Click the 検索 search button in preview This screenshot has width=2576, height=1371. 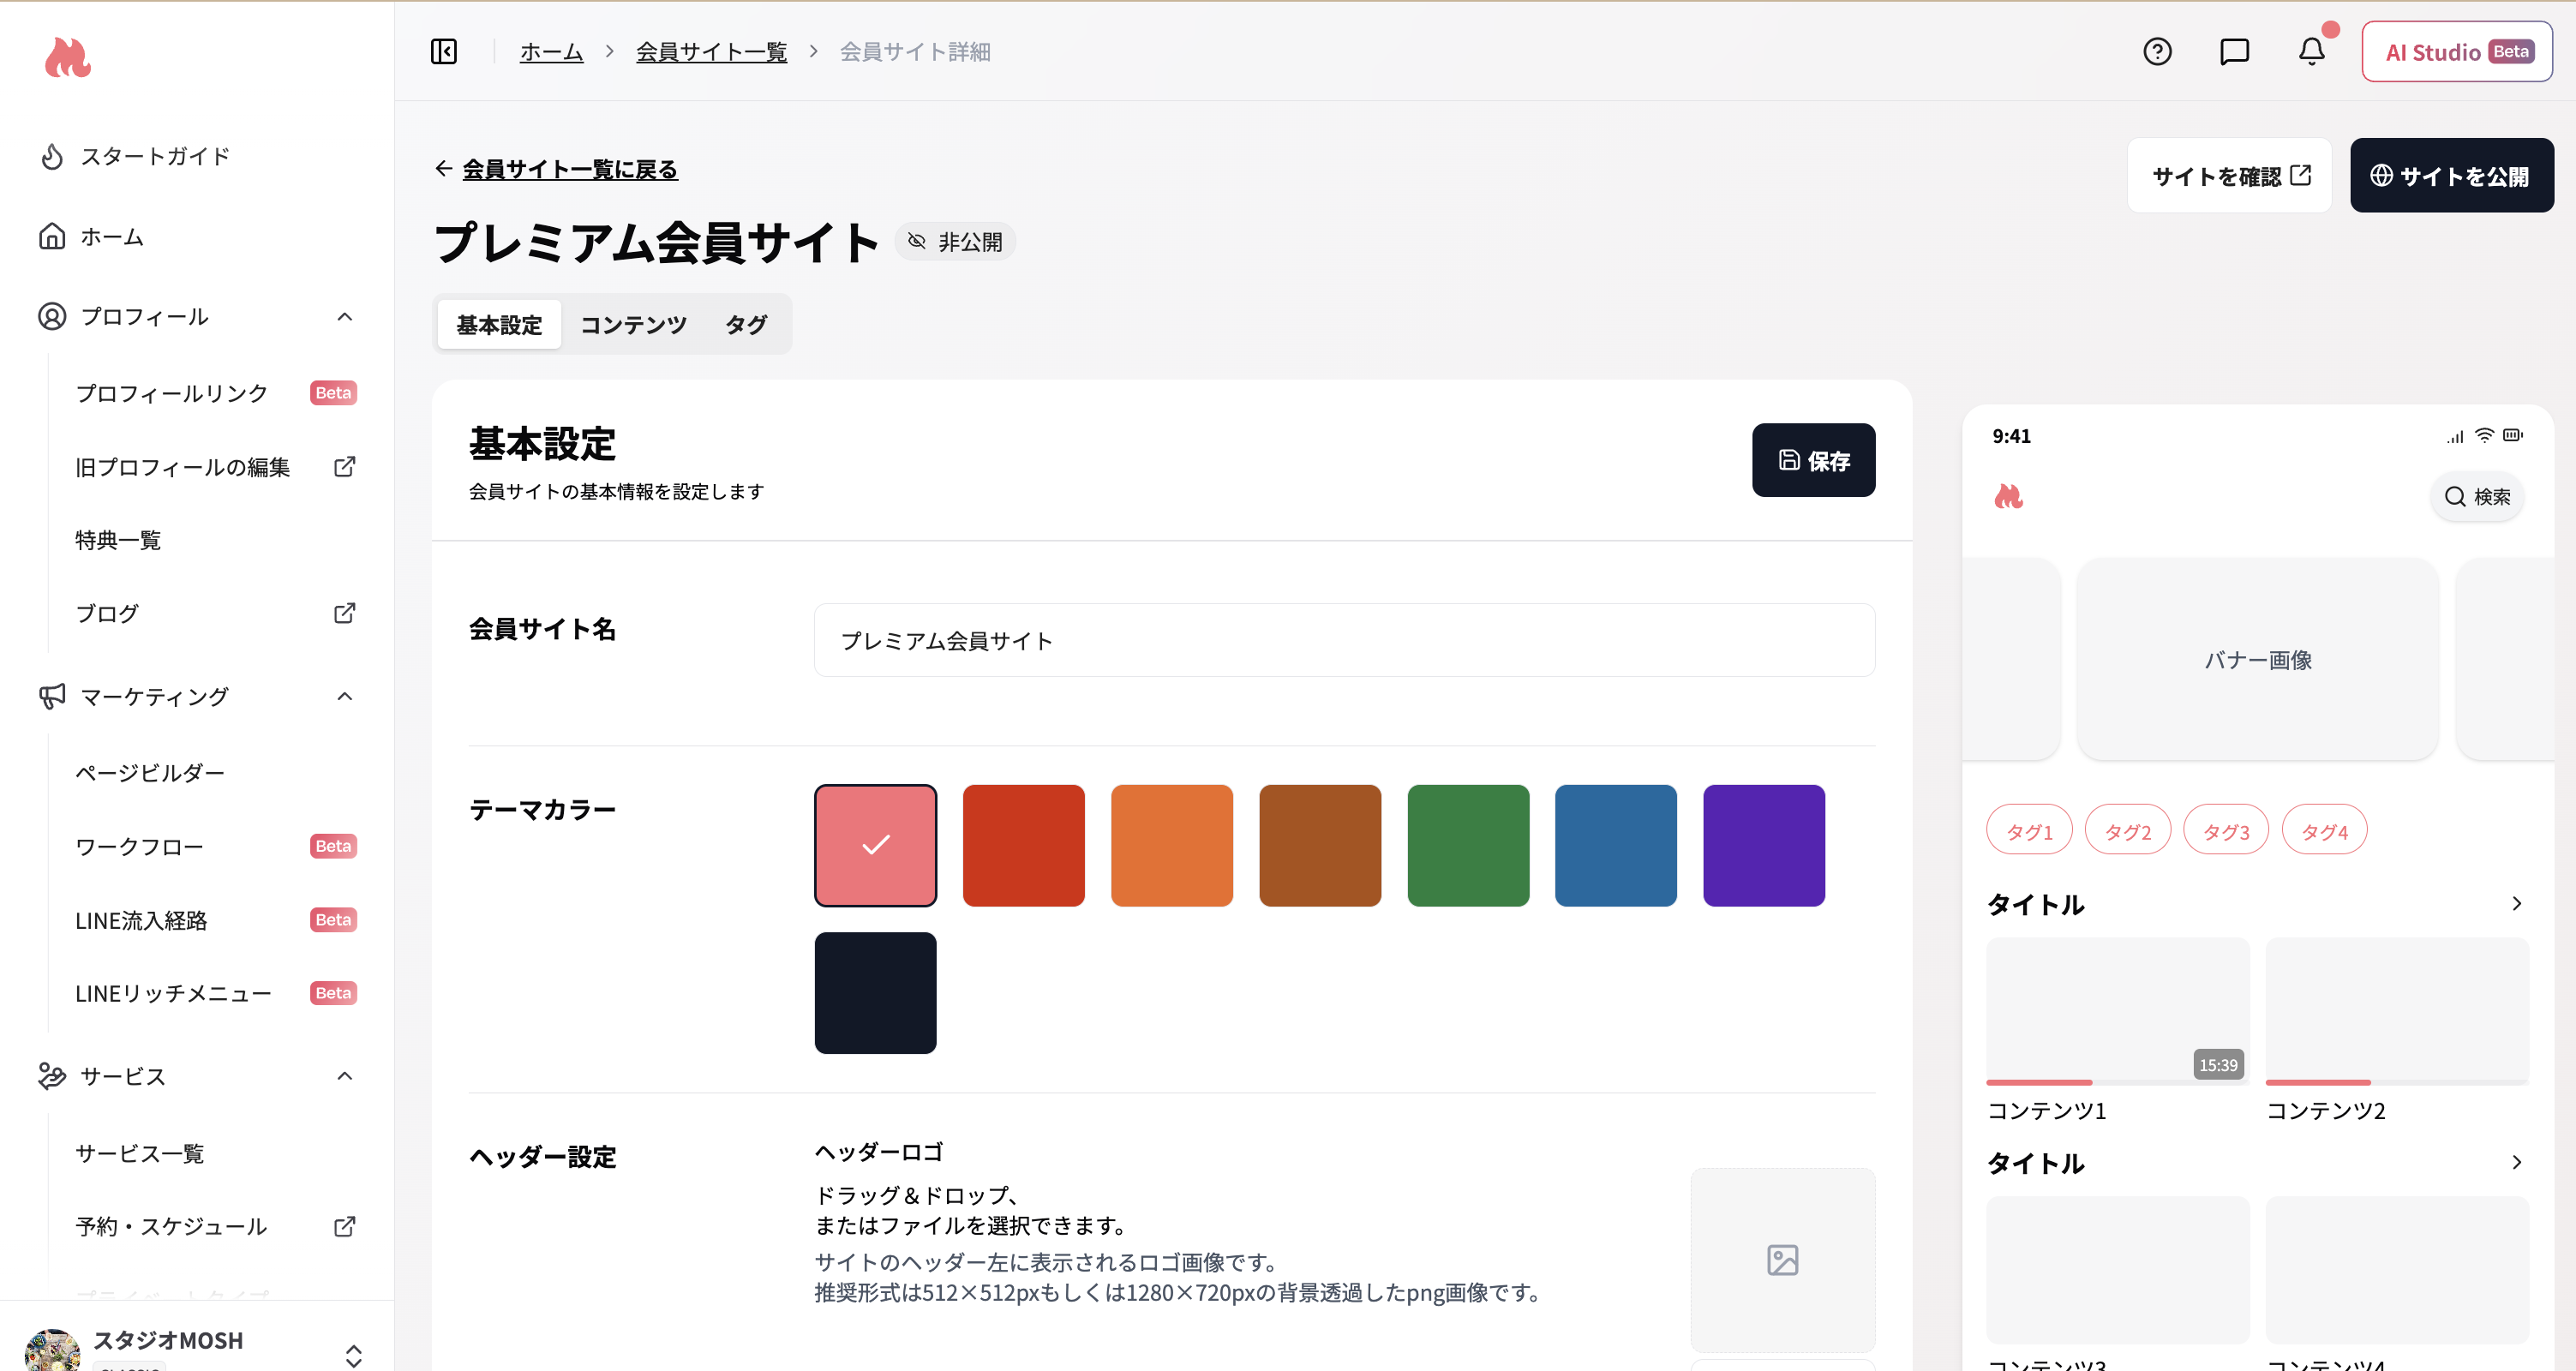click(x=2477, y=496)
